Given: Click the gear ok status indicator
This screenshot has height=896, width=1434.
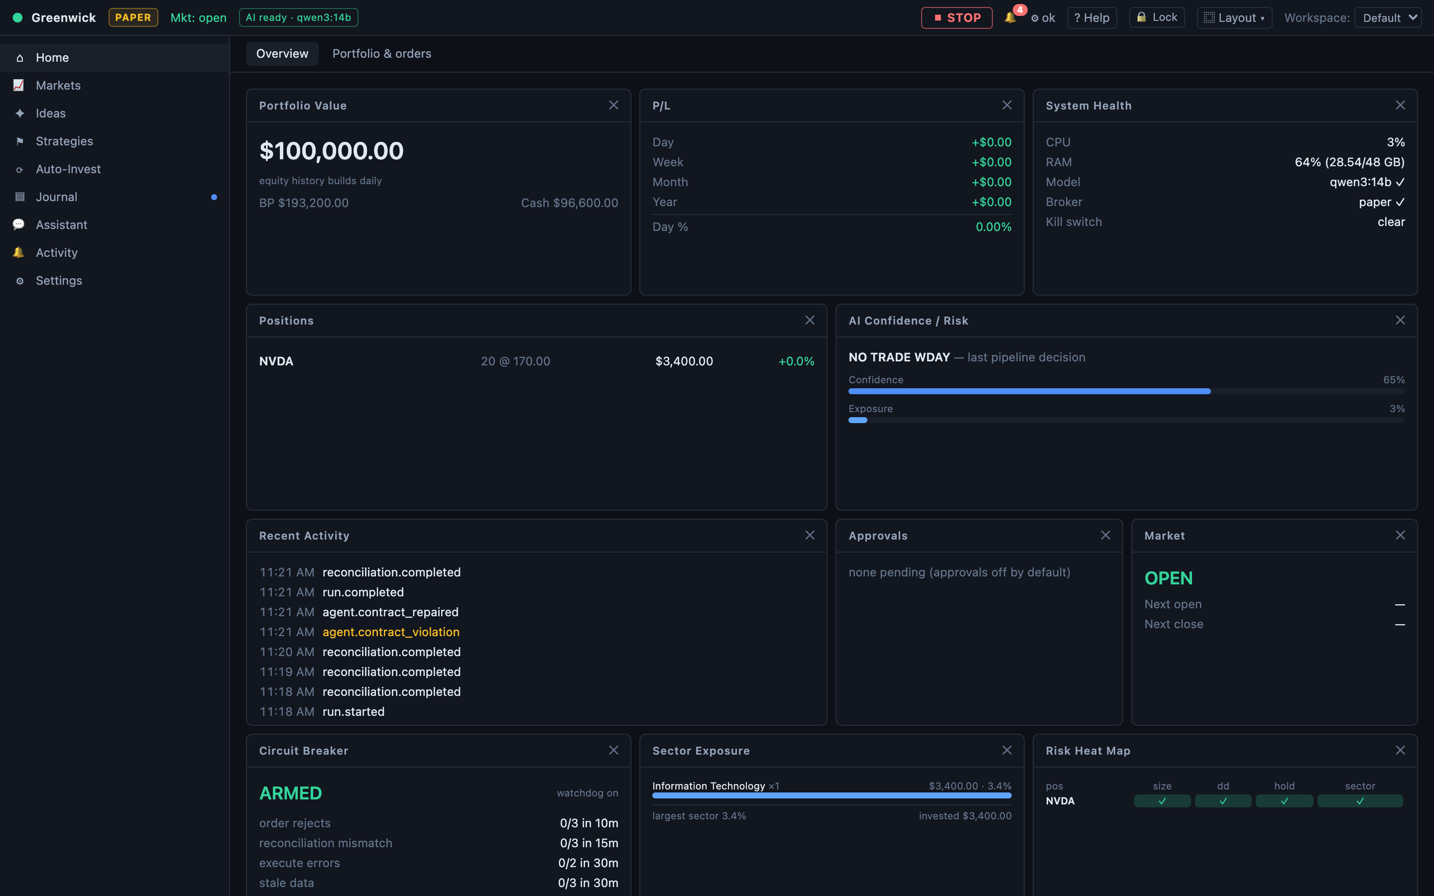Looking at the screenshot, I should click(x=1043, y=18).
